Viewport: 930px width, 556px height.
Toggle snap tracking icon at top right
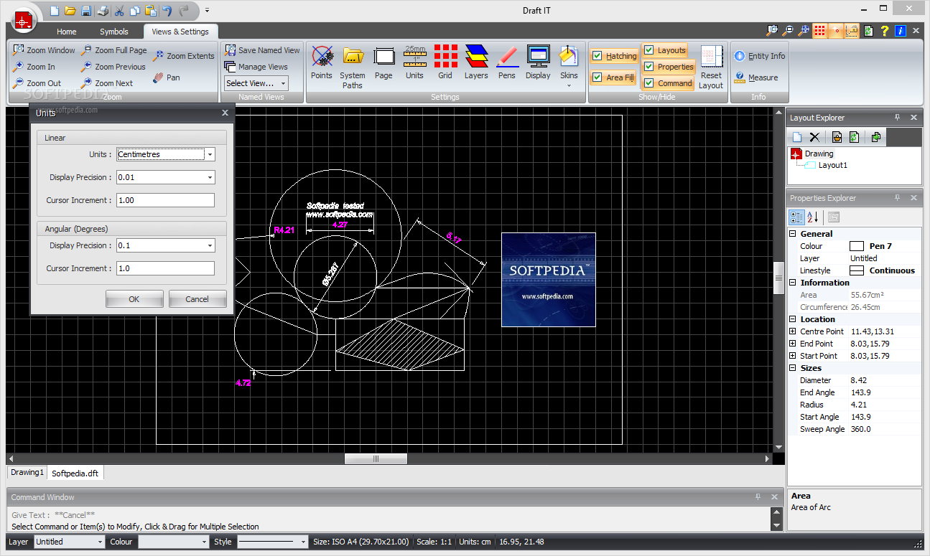click(836, 31)
